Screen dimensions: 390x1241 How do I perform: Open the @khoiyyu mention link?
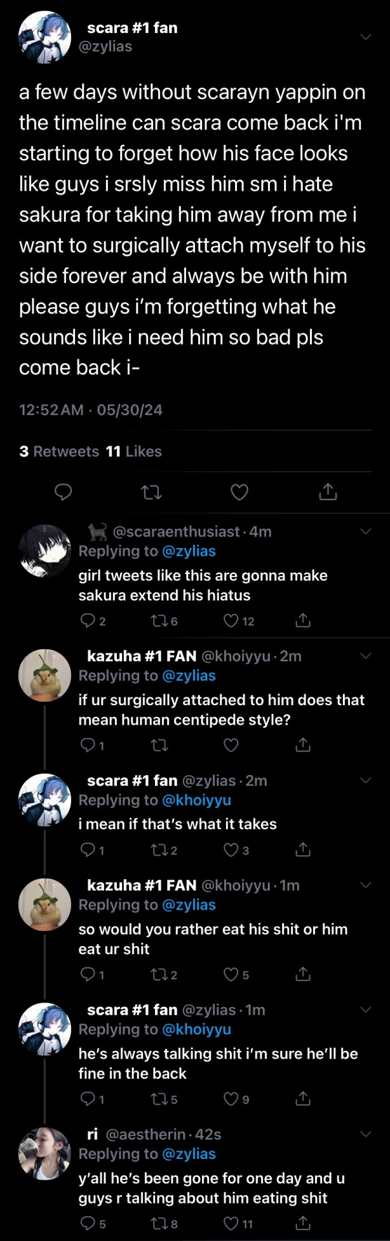tap(196, 800)
